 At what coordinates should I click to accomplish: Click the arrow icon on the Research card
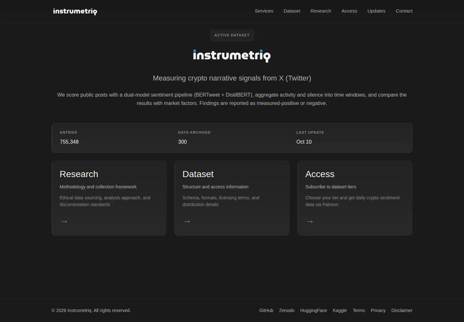tap(64, 222)
